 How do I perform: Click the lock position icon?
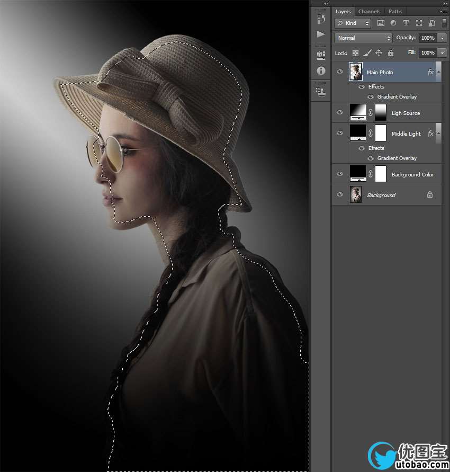click(379, 53)
